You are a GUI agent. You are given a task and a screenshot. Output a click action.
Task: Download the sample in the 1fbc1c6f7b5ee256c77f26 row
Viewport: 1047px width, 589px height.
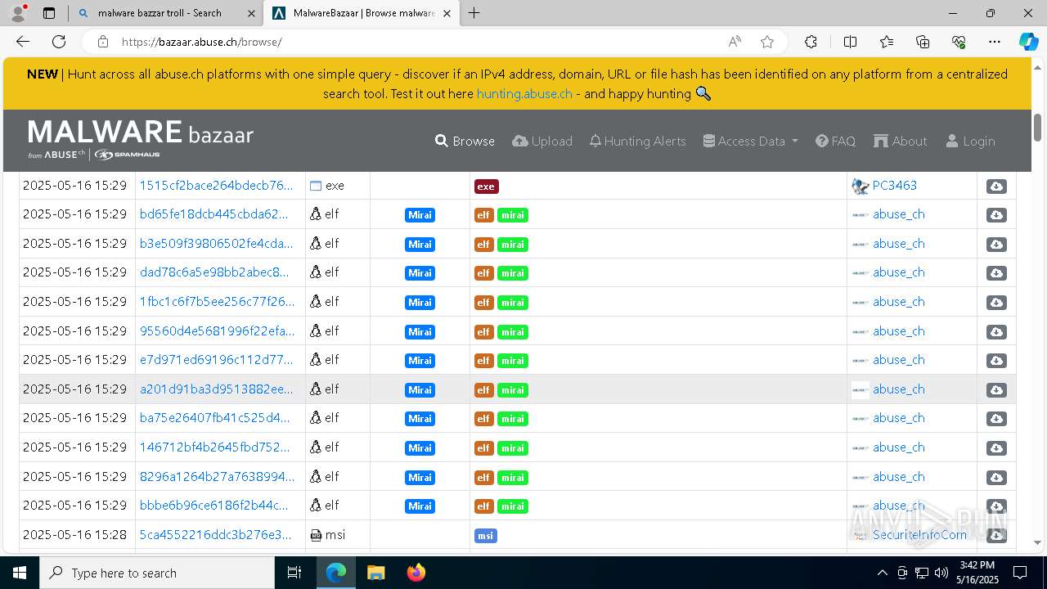coord(996,303)
